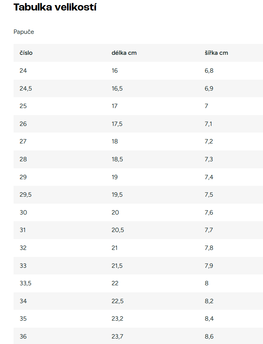Click width value 8,4
Image resolution: width=263 pixels, height=344 pixels.
(209, 319)
